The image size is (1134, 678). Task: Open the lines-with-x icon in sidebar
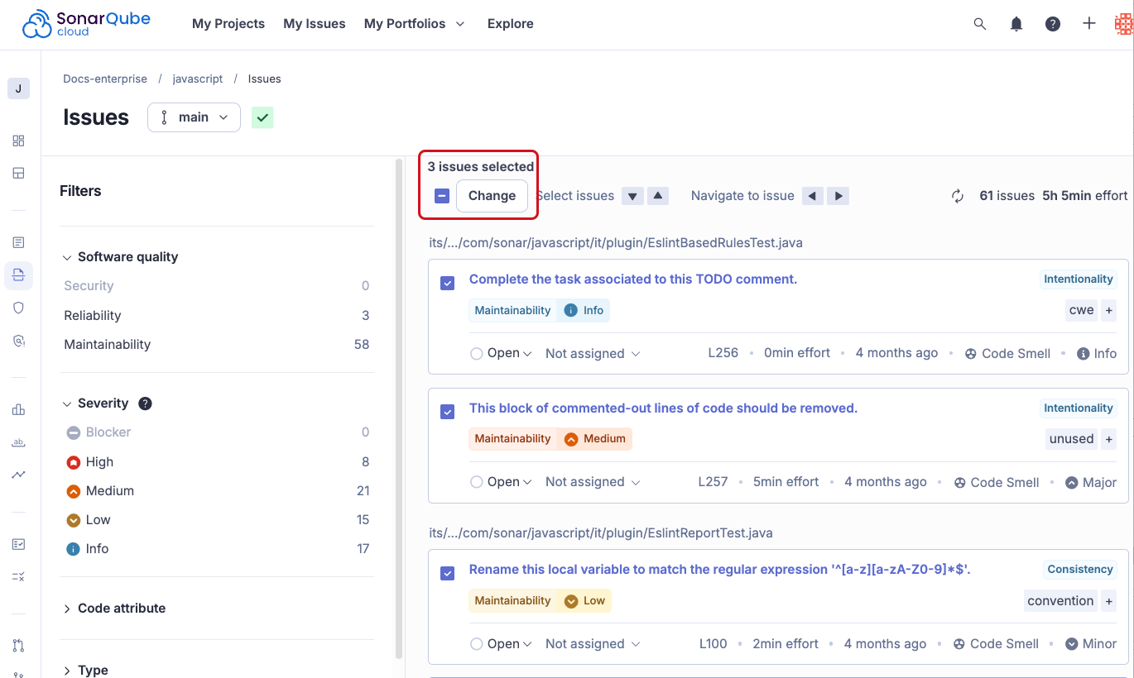(18, 576)
